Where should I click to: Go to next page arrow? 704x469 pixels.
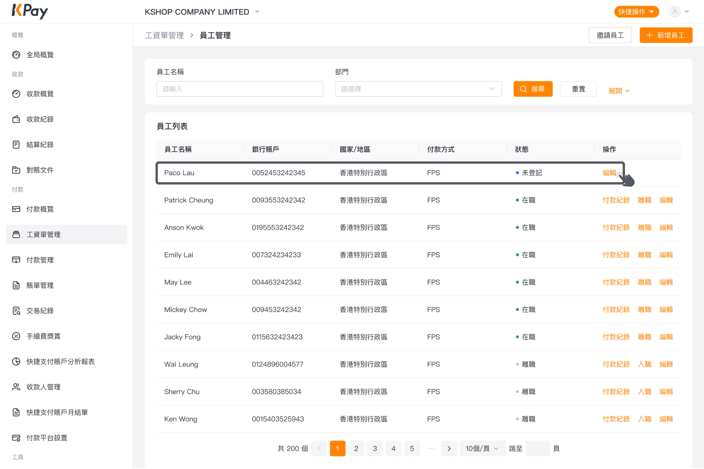click(449, 449)
